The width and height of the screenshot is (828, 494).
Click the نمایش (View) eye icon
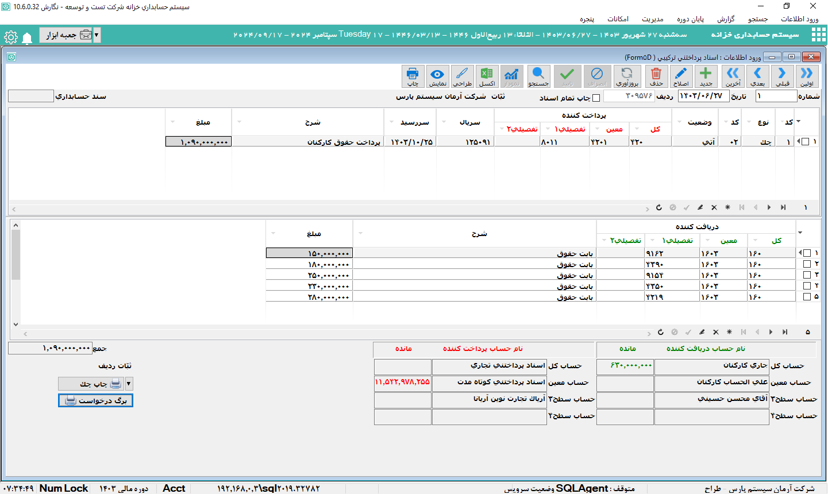tap(437, 76)
